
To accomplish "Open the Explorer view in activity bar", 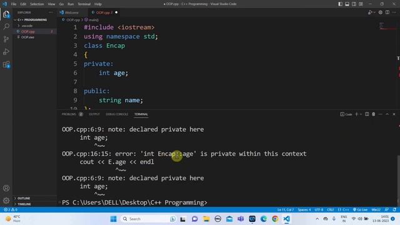I will coord(6,14).
